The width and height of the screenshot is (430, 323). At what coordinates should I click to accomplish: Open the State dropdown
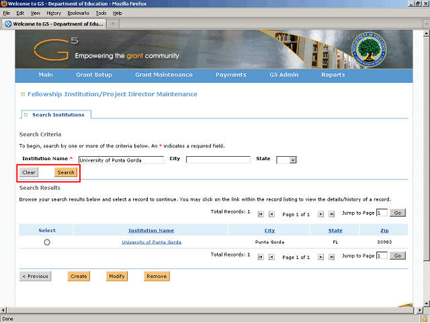(293, 160)
